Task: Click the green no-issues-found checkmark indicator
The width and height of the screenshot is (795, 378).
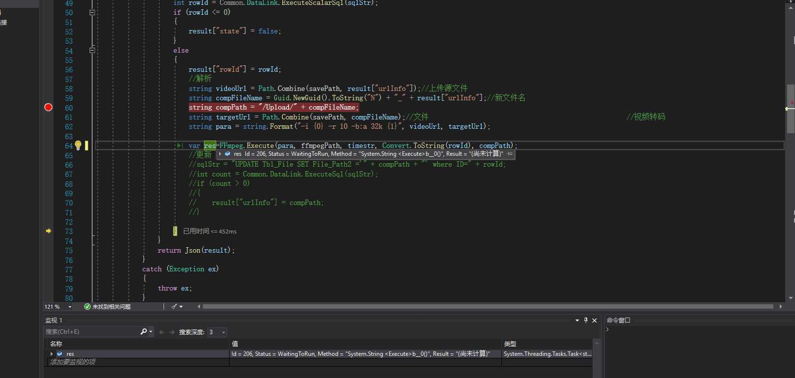Action: tap(87, 307)
